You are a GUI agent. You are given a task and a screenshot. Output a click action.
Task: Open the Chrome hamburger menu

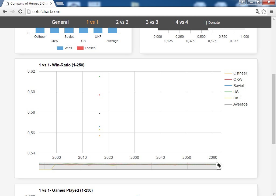[271, 12]
